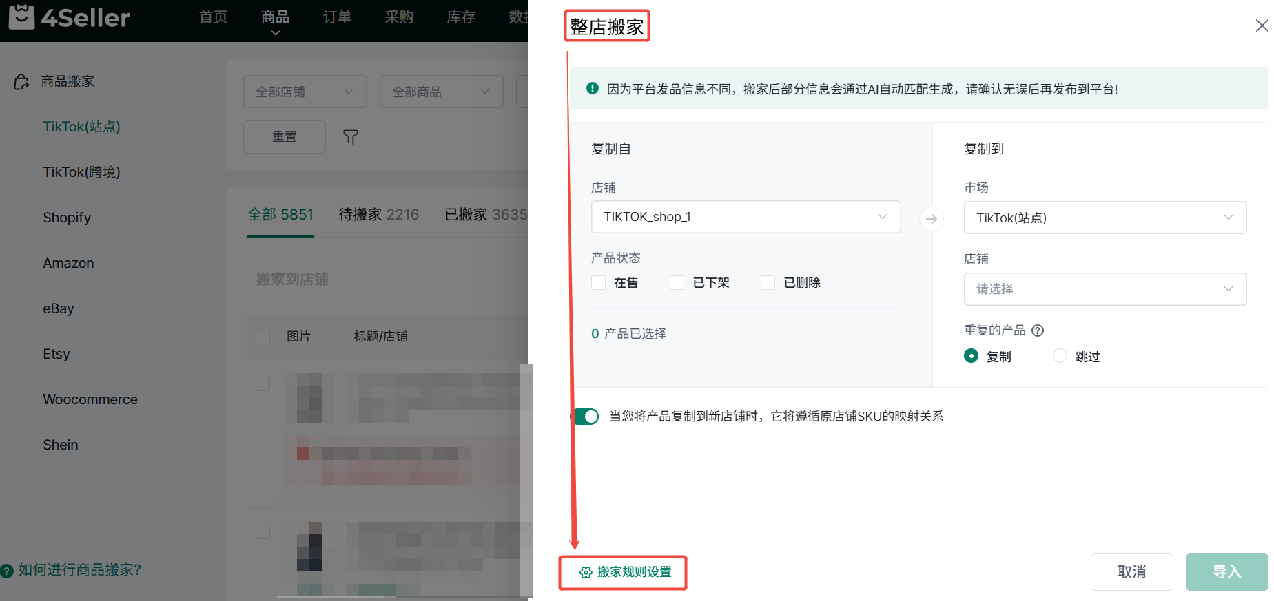Tick the first product row checkbox
The width and height of the screenshot is (1274, 601).
pos(263,383)
